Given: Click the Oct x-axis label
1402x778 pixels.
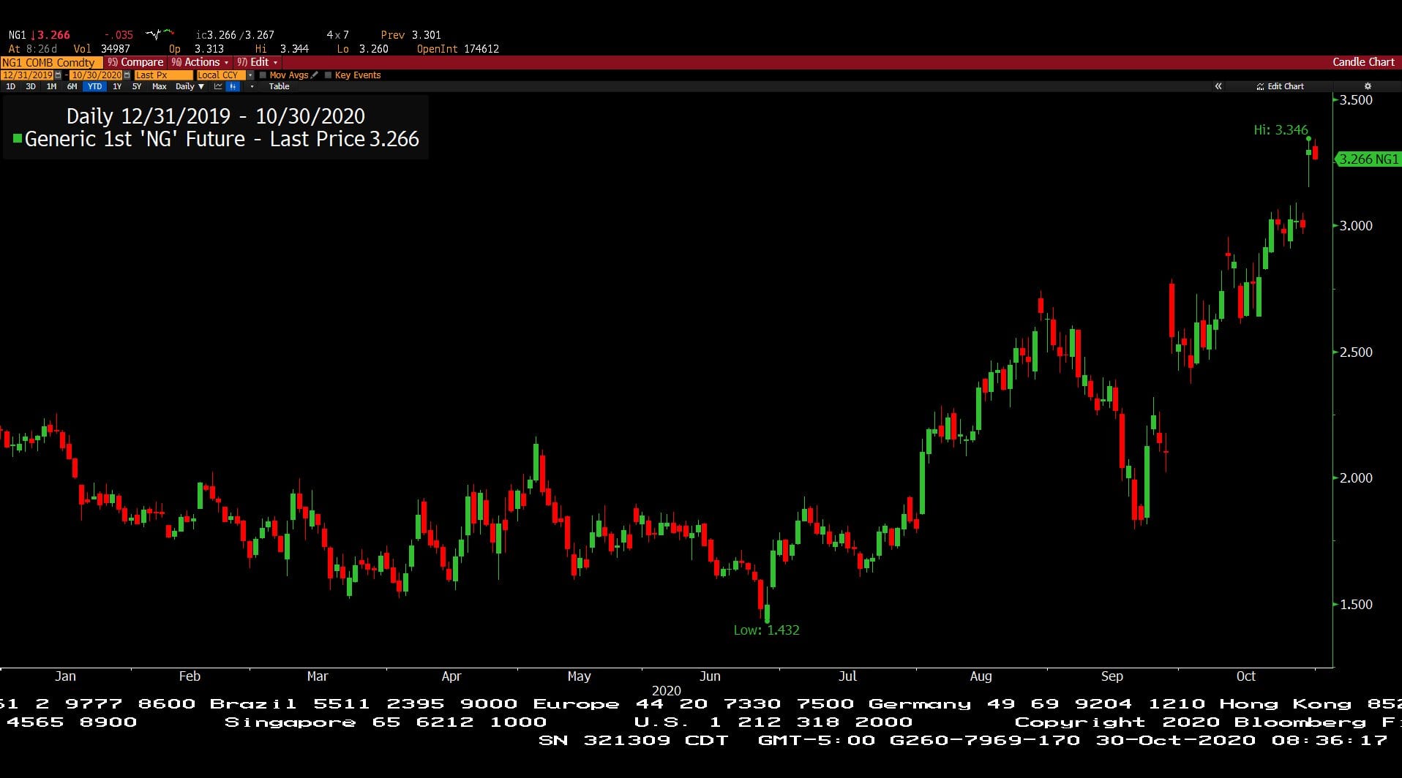Looking at the screenshot, I should click(x=1245, y=676).
